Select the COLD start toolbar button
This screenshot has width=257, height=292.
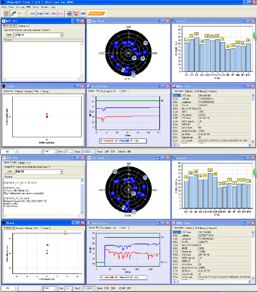[47, 14]
